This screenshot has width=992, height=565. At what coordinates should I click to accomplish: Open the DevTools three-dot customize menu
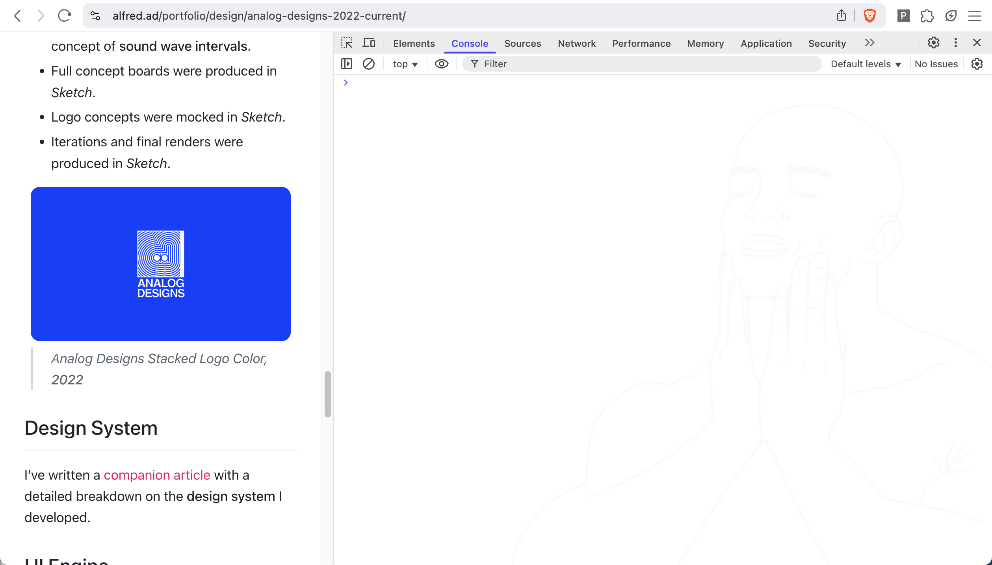click(955, 42)
